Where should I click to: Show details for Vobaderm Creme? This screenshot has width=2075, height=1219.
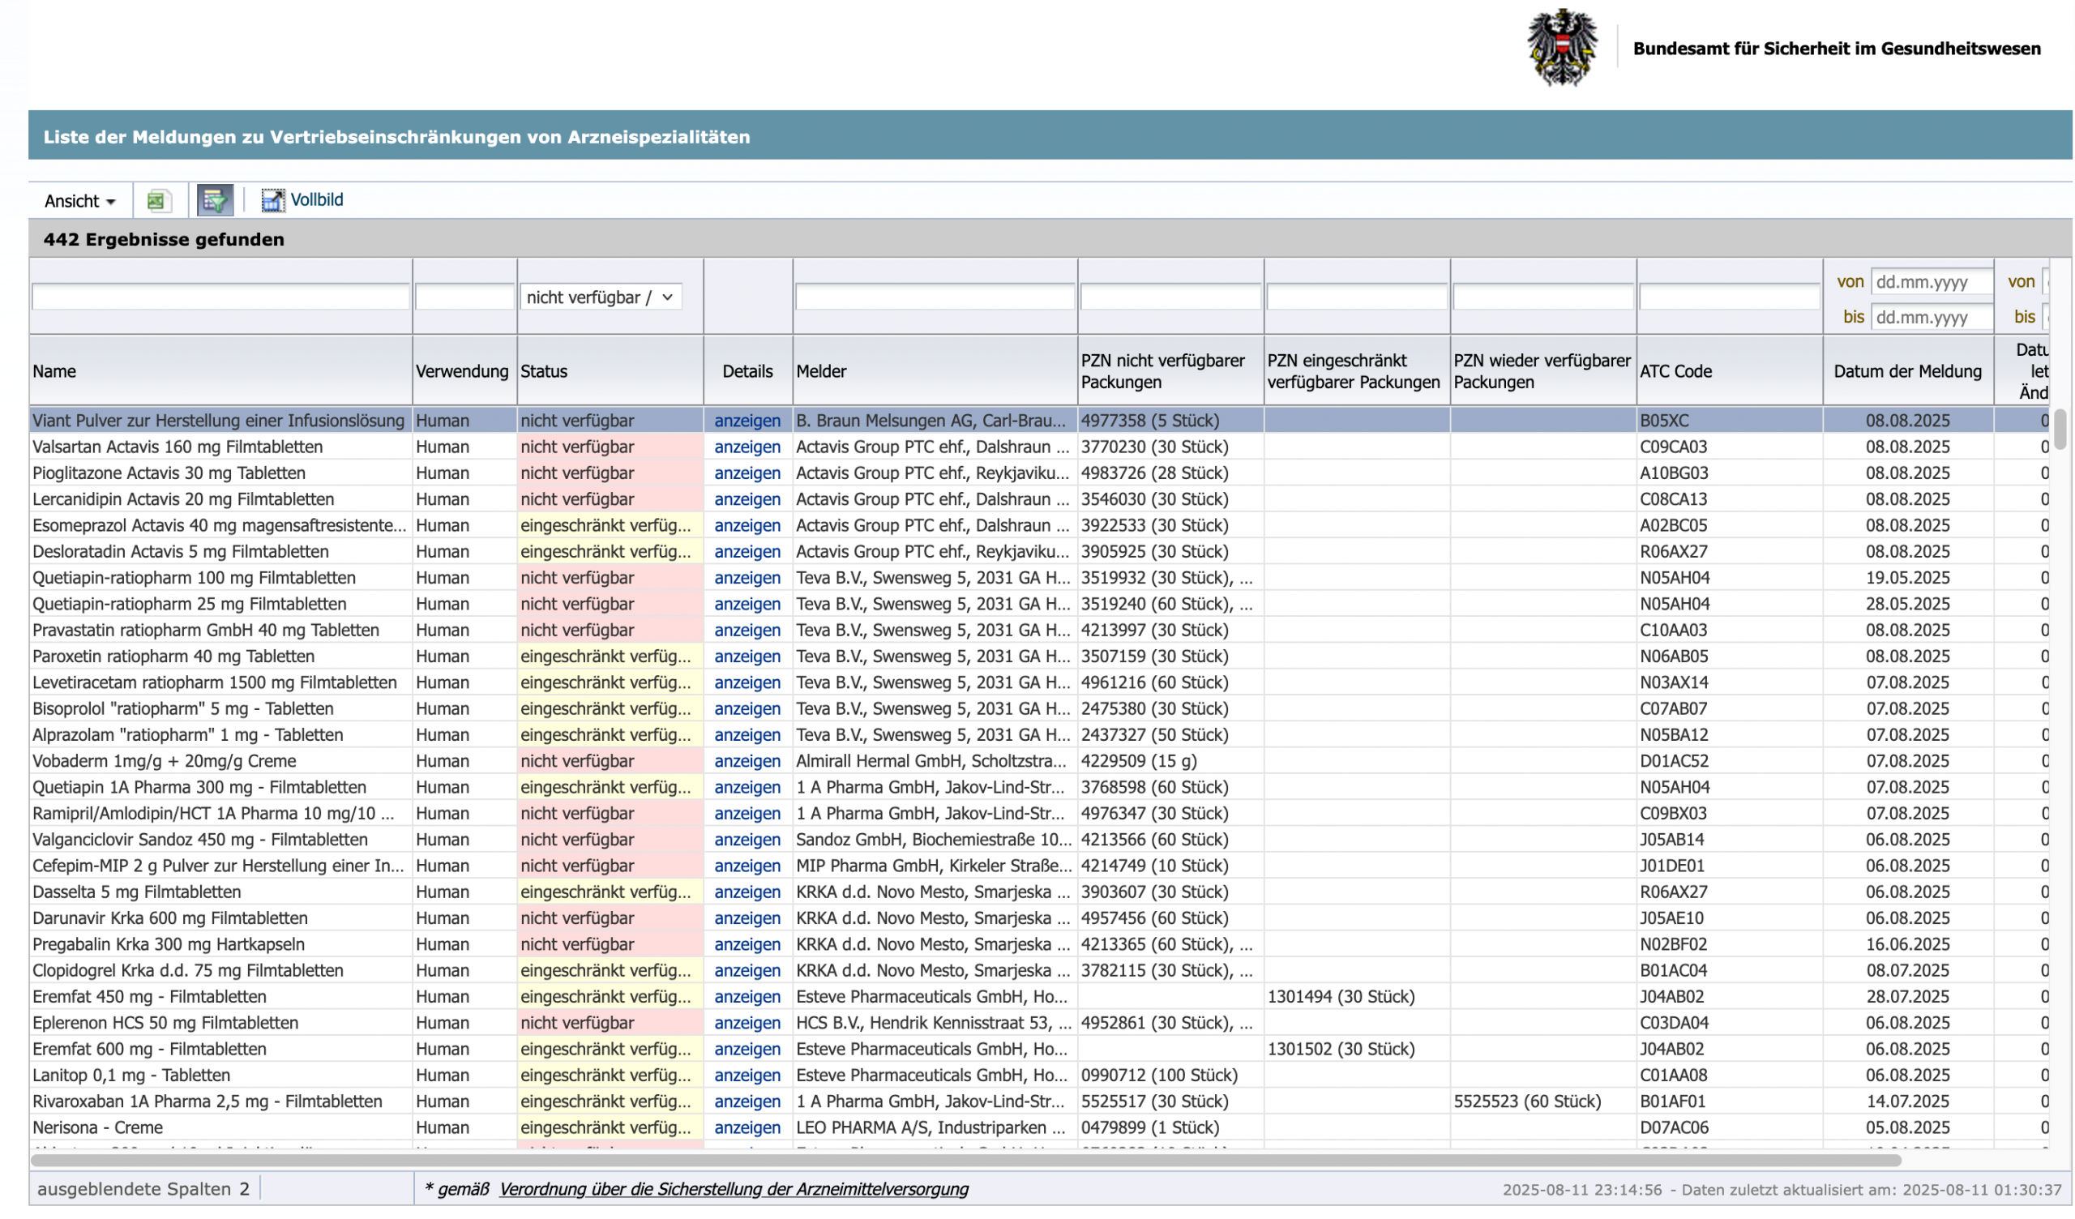click(x=747, y=761)
